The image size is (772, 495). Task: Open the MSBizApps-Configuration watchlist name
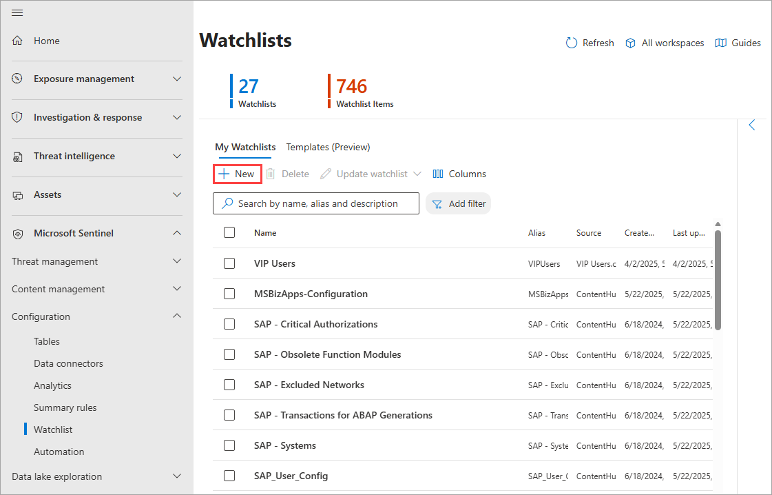coord(311,294)
